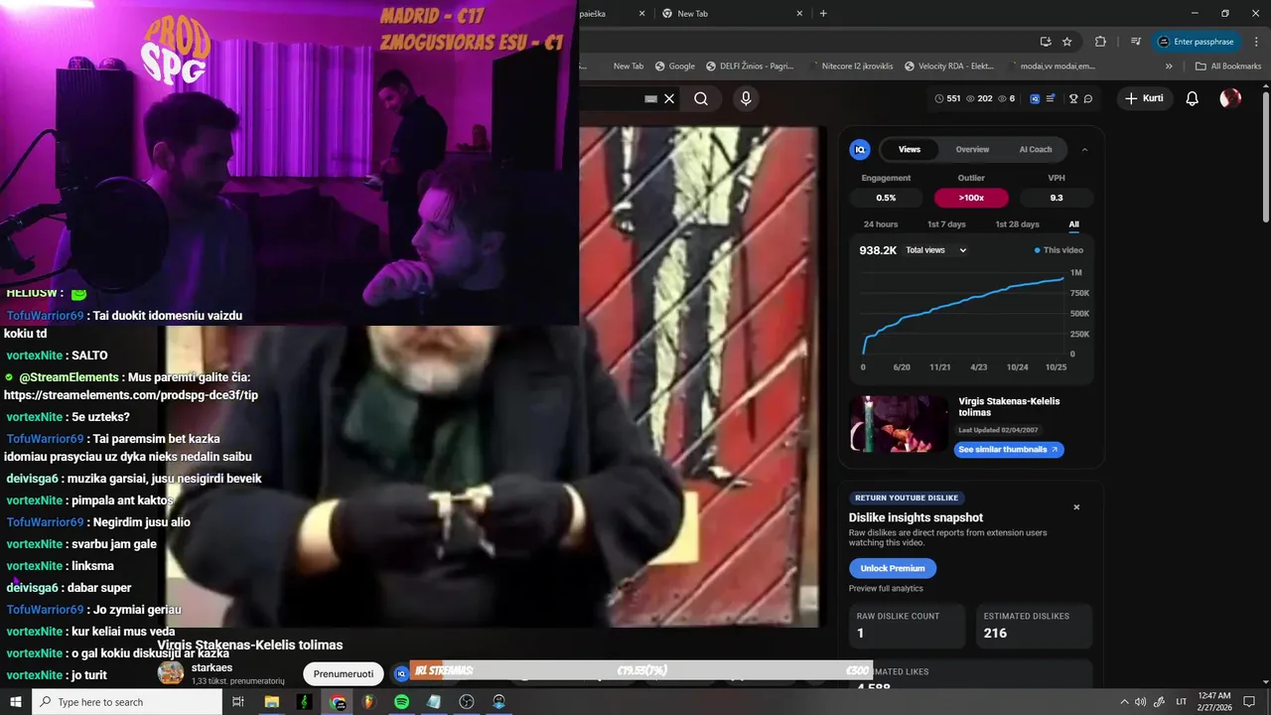Clear the YouTube search box with the X
The height and width of the screenshot is (715, 1271).
pyautogui.click(x=669, y=98)
